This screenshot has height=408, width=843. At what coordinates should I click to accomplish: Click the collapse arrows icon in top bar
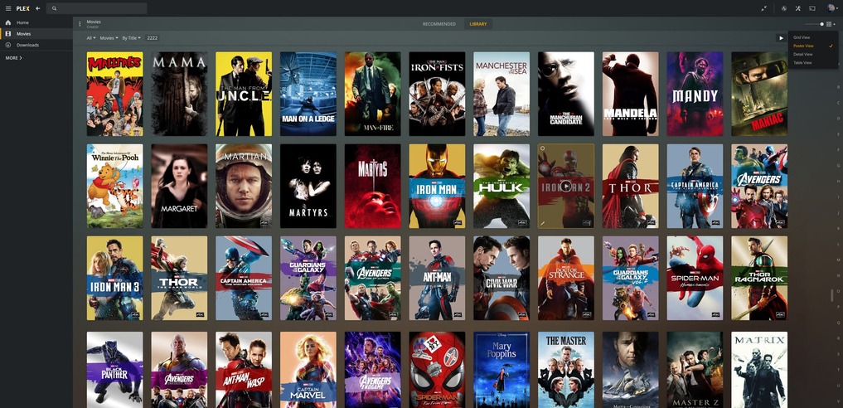pyautogui.click(x=764, y=8)
